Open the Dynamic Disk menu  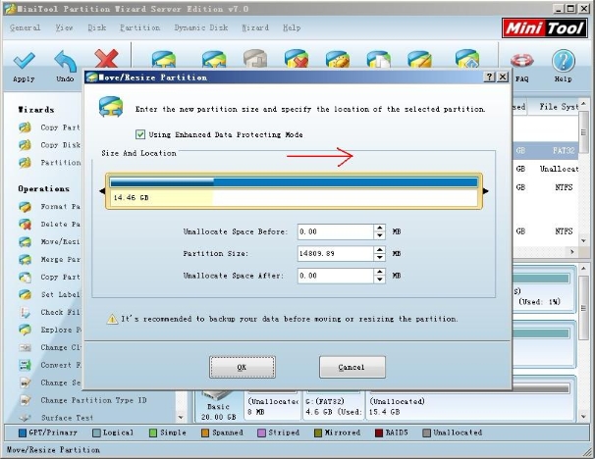[x=201, y=27]
